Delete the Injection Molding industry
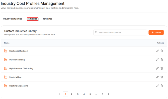The height and width of the screenshot is (99, 168). [x=162, y=60]
